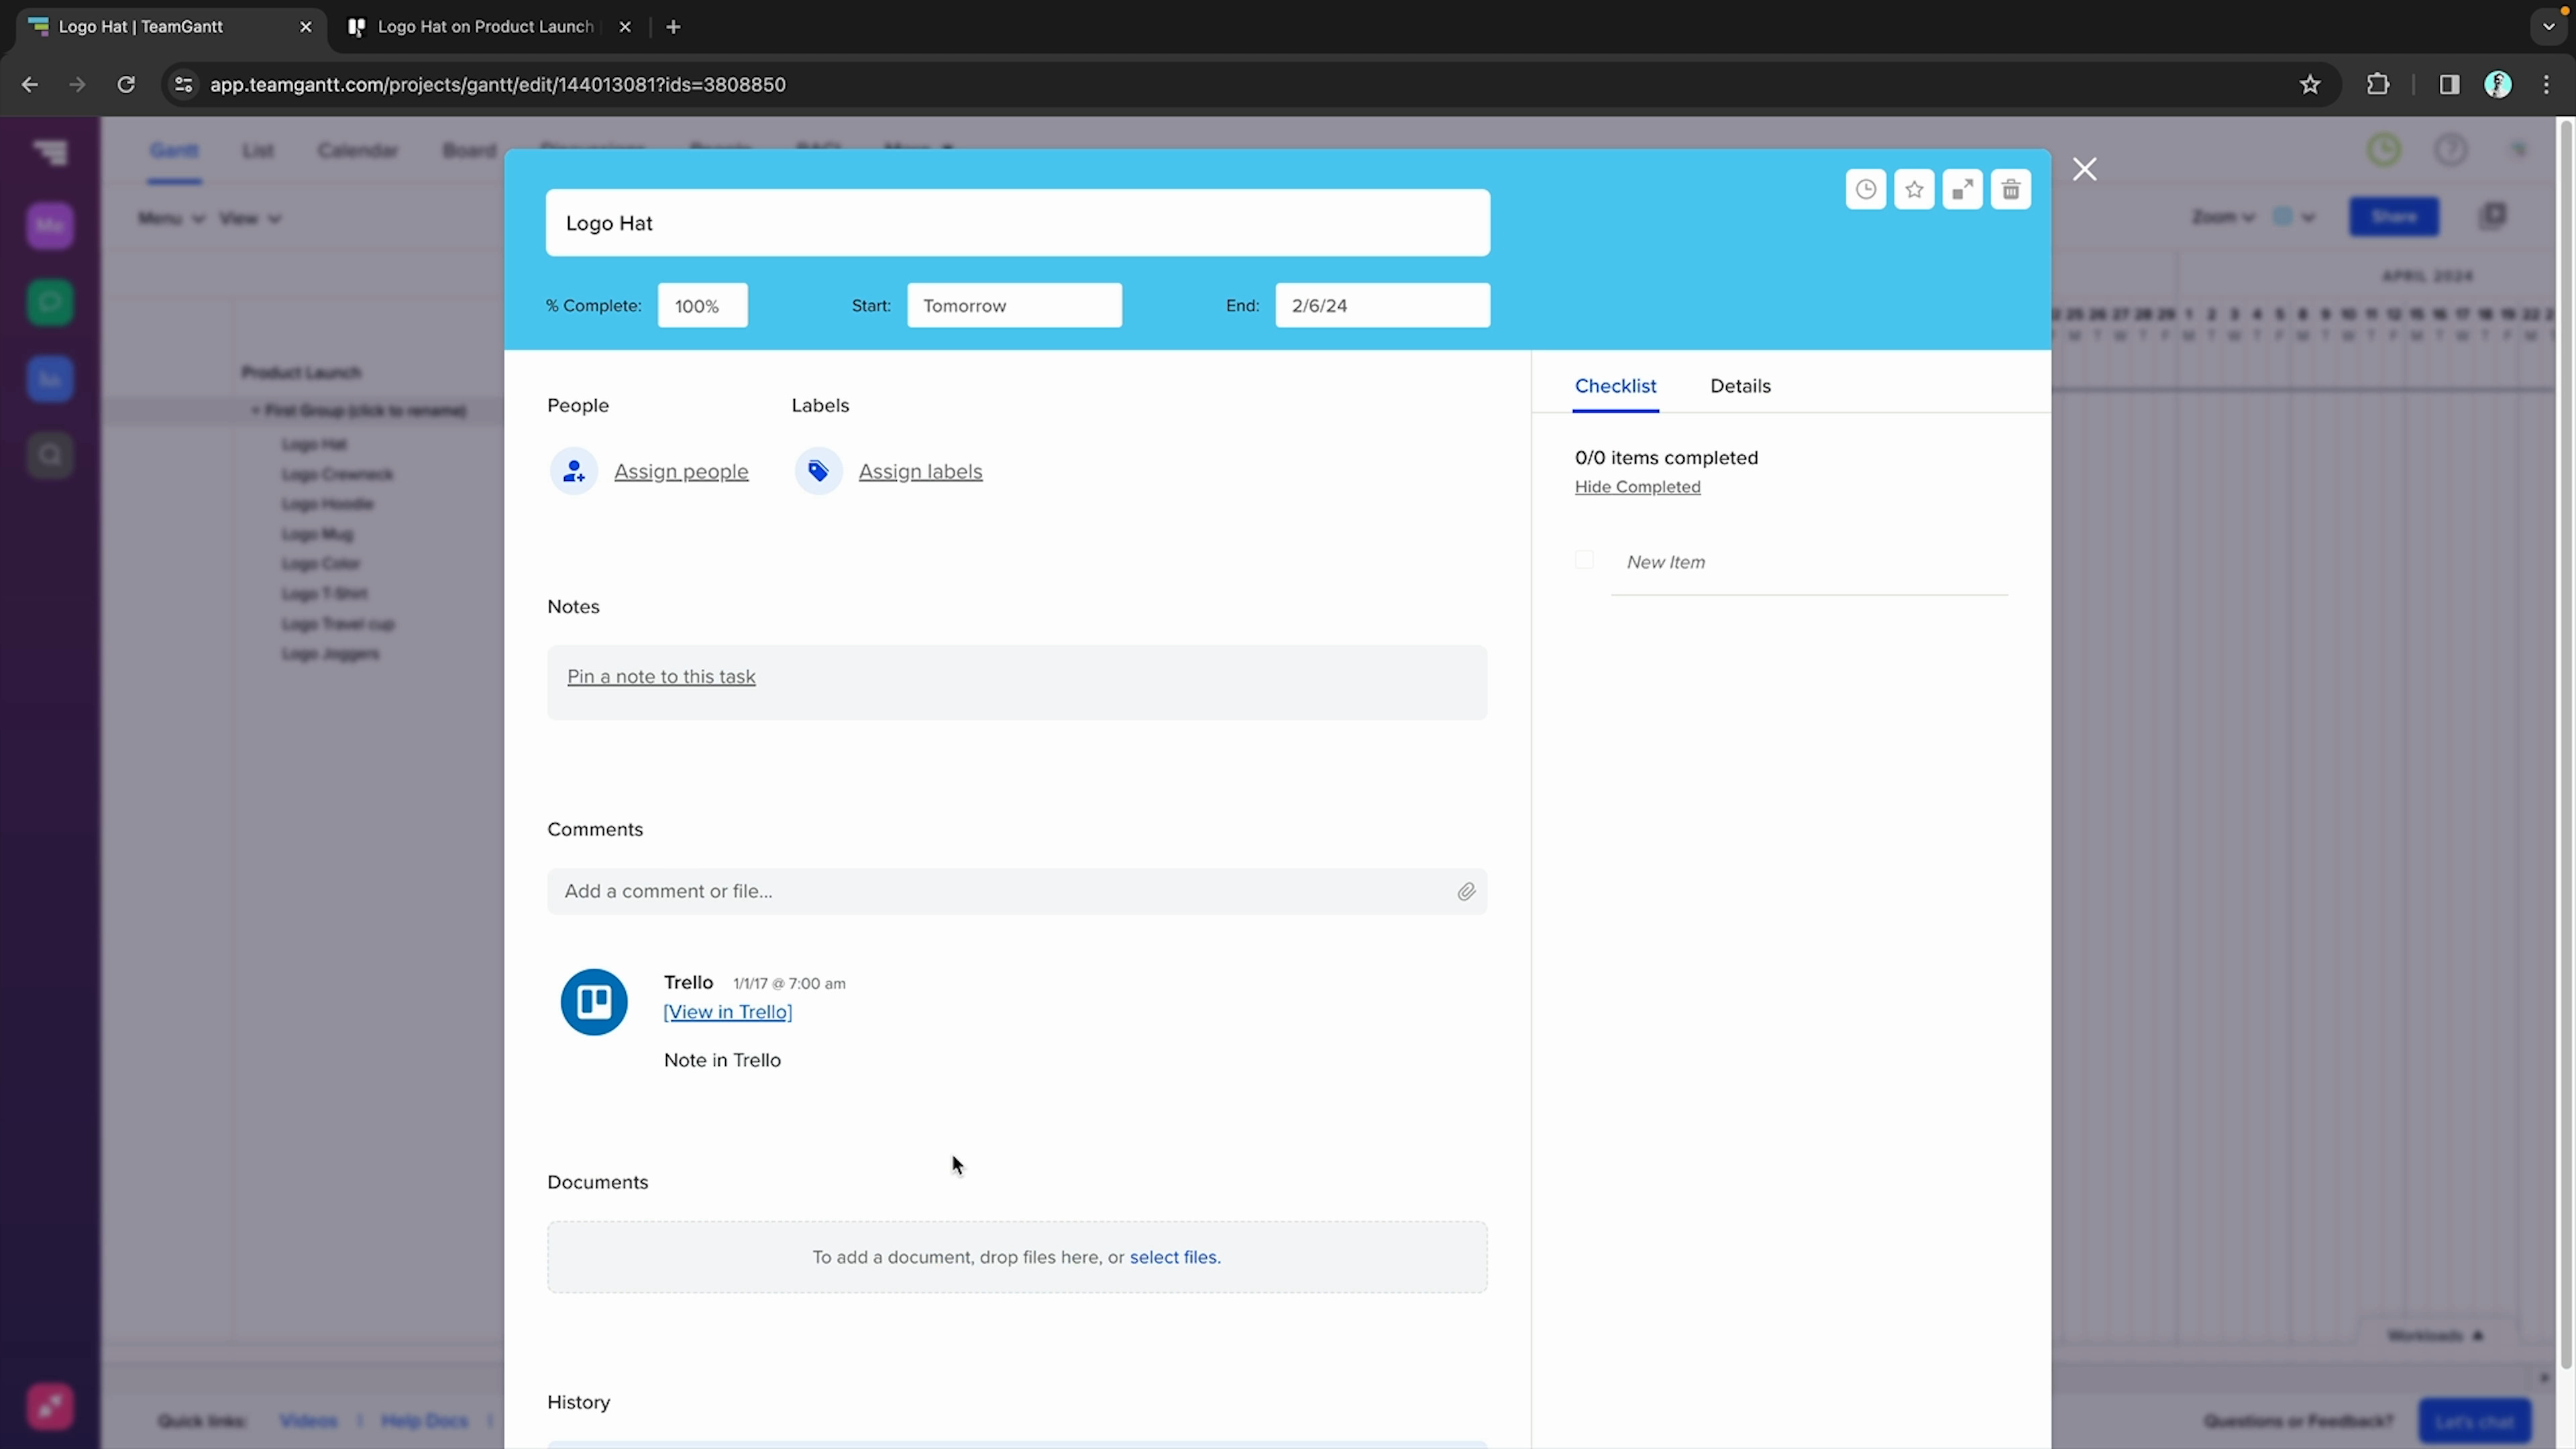Viewport: 2576px width, 1449px height.
Task: Click the assign people avatar icon
Action: click(574, 471)
